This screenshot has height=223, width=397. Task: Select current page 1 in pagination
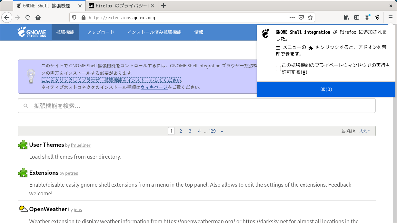pos(171,131)
